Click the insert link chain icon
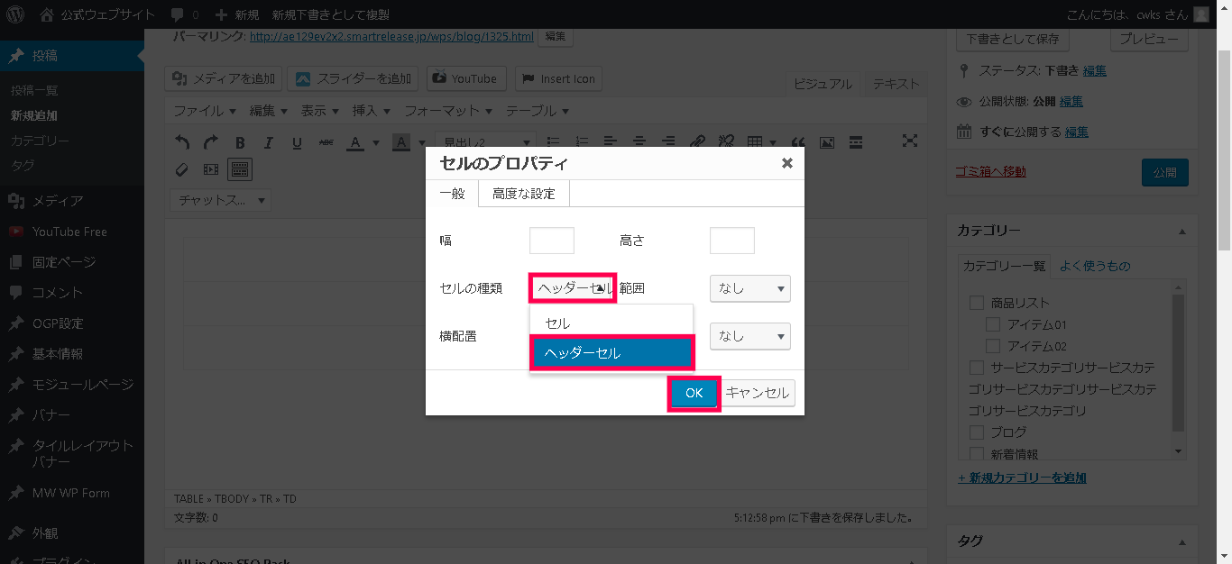The image size is (1232, 564). coord(696,142)
